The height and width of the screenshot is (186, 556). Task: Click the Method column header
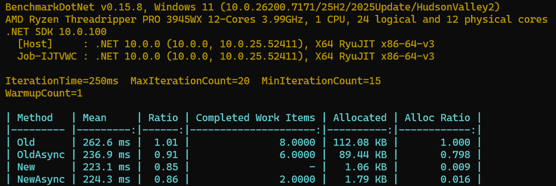coord(35,118)
